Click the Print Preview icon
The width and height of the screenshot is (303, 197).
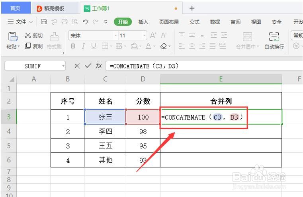point(75,21)
